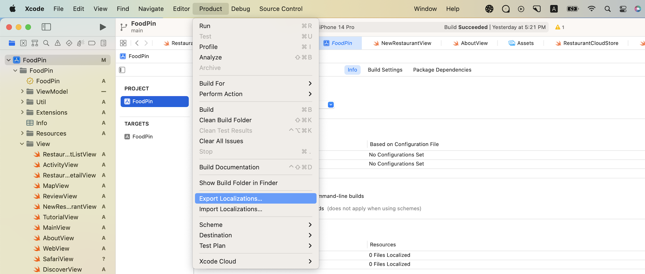The image size is (645, 274).
Task: Select the FoodPin target in TARGETS
Action: [x=142, y=136]
